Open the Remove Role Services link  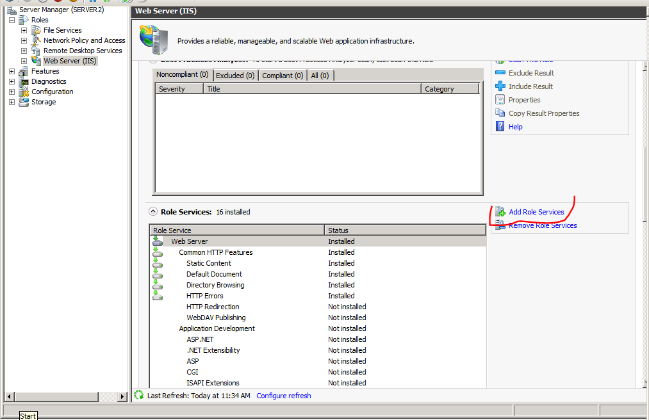point(543,225)
